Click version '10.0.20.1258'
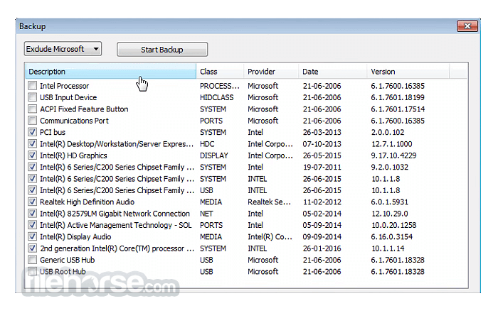The height and width of the screenshot is (318, 498). click(x=394, y=225)
